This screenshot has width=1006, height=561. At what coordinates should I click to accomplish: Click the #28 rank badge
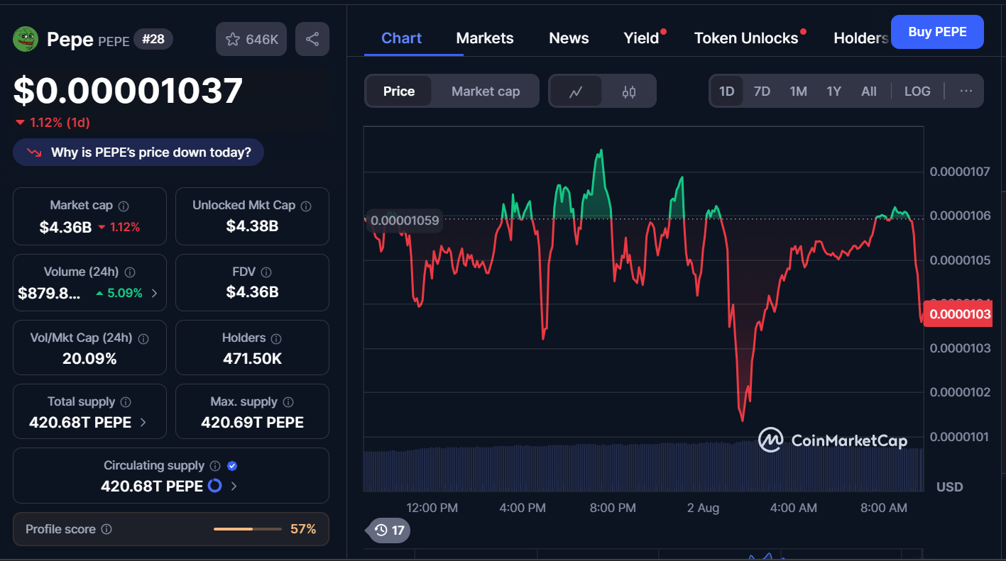click(153, 39)
